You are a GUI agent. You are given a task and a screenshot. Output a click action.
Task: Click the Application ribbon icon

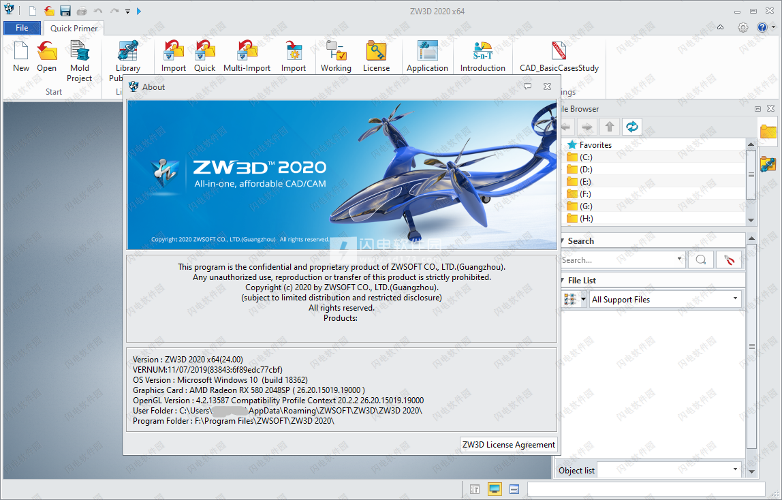coord(427,52)
